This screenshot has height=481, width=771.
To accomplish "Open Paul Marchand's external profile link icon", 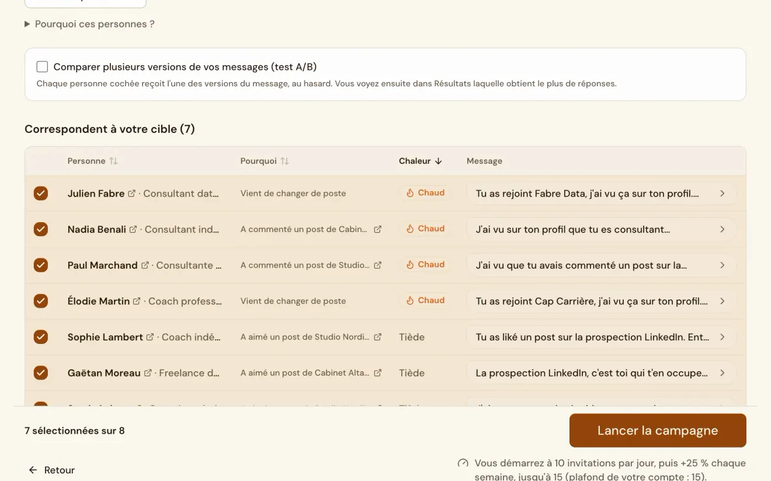I will pos(145,265).
